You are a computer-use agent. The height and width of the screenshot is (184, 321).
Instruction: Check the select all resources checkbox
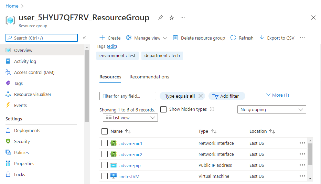click(105, 131)
